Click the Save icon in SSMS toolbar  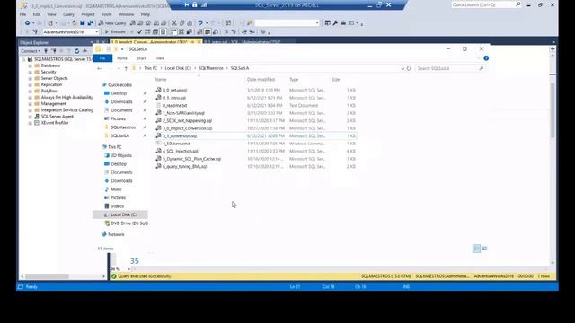pyautogui.click(x=83, y=23)
